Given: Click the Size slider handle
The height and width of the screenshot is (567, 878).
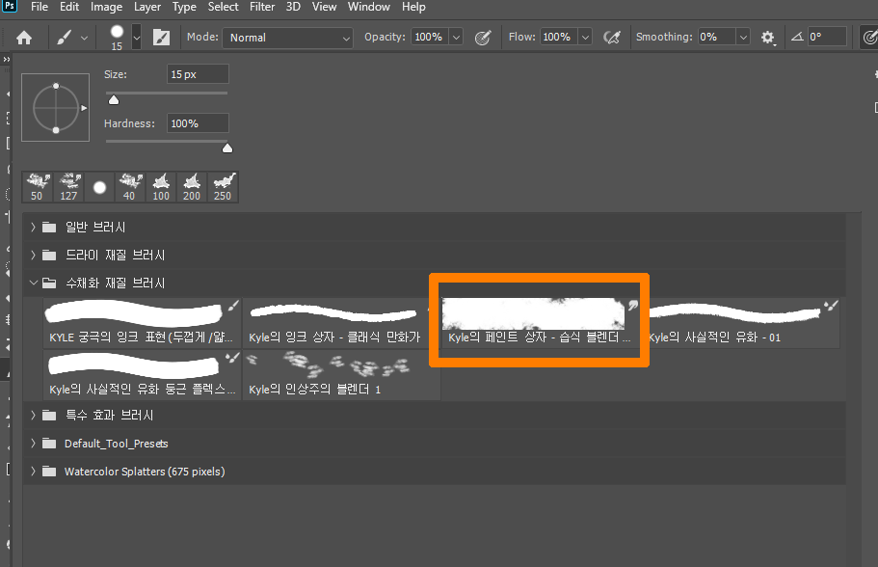Looking at the screenshot, I should pos(114,99).
